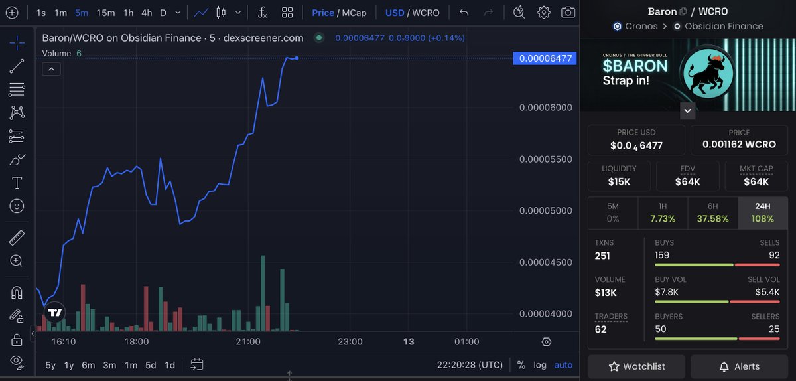This screenshot has height=381, width=796.
Task: Select the 24H stats tab
Action: coord(763,213)
